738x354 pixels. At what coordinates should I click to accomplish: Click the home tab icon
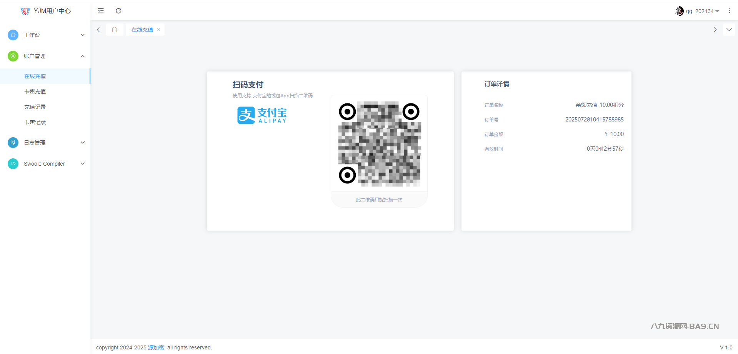(x=115, y=30)
